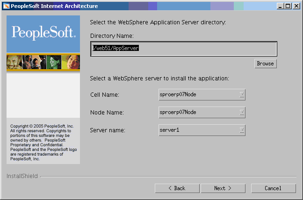Image resolution: width=303 pixels, height=200 pixels.
Task: Expand the Cell Name dropdown arrow
Action: pyautogui.click(x=242, y=95)
